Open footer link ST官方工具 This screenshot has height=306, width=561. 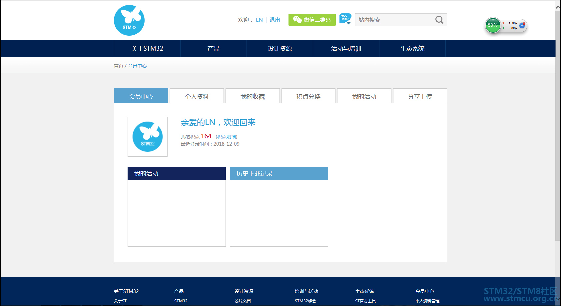click(x=365, y=301)
